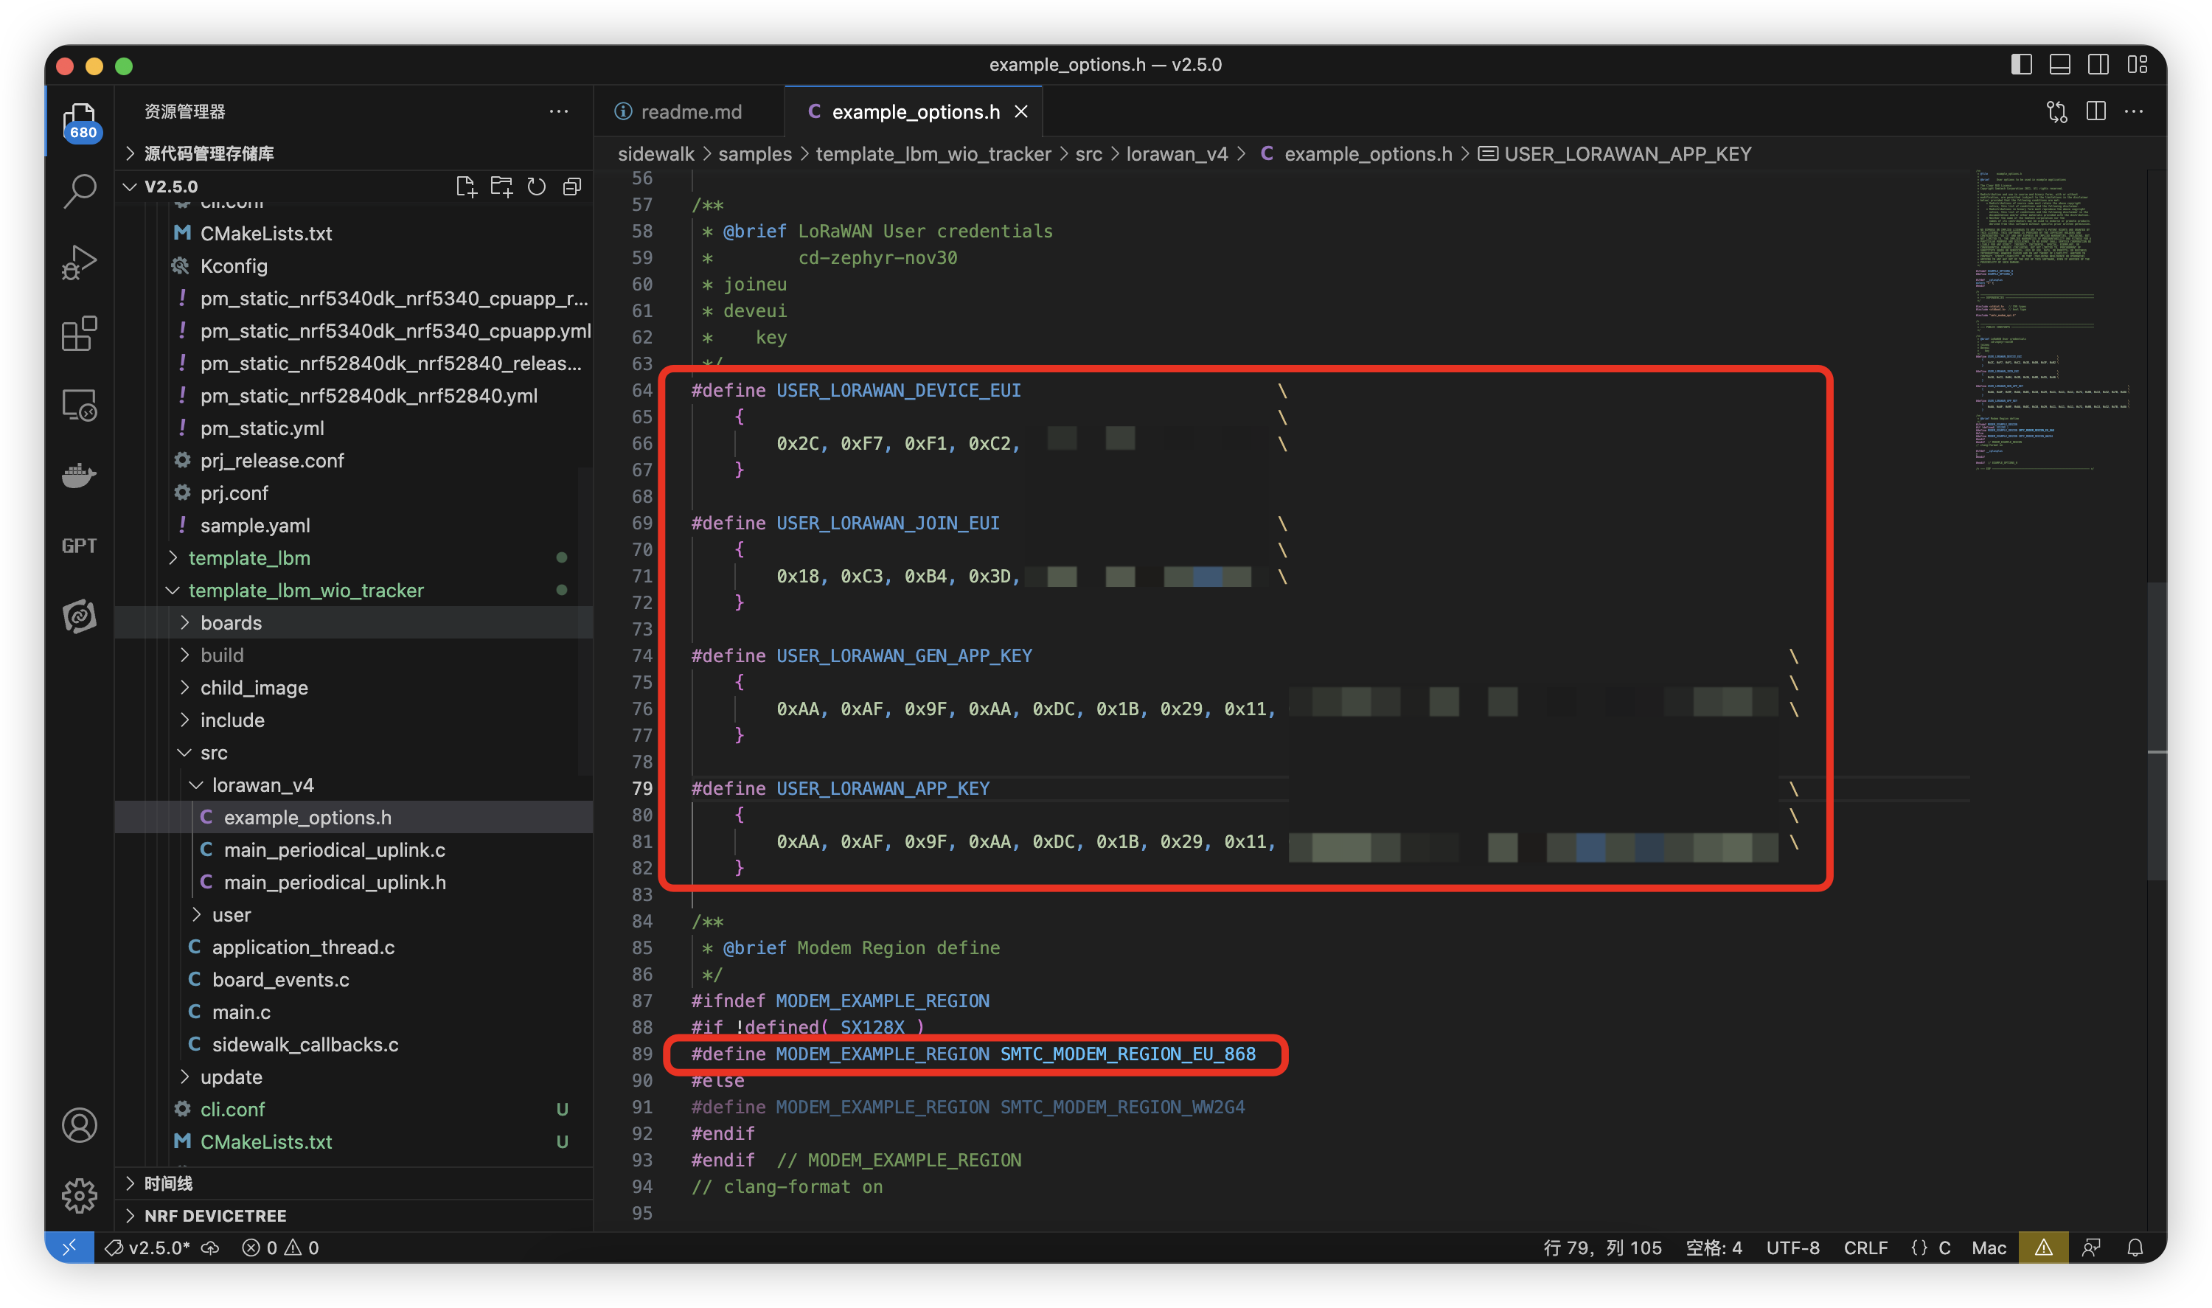Screen dimensions: 2212x1308
Task: Create a new folder in V2.5.0
Action: click(501, 186)
